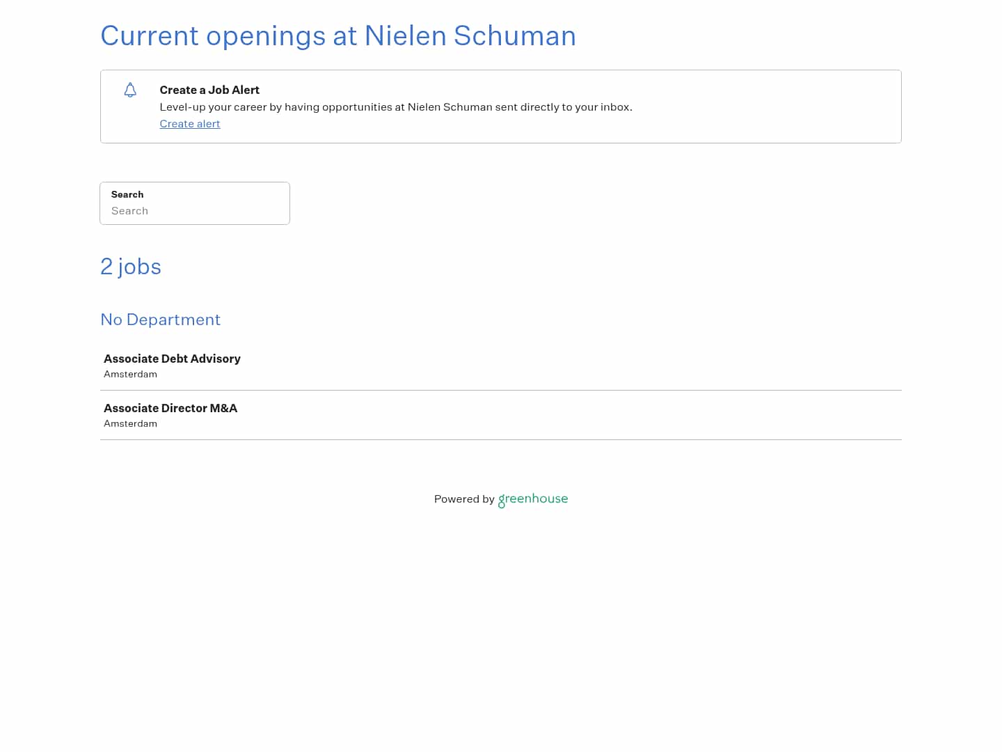Click the bell notification icon

tap(130, 90)
